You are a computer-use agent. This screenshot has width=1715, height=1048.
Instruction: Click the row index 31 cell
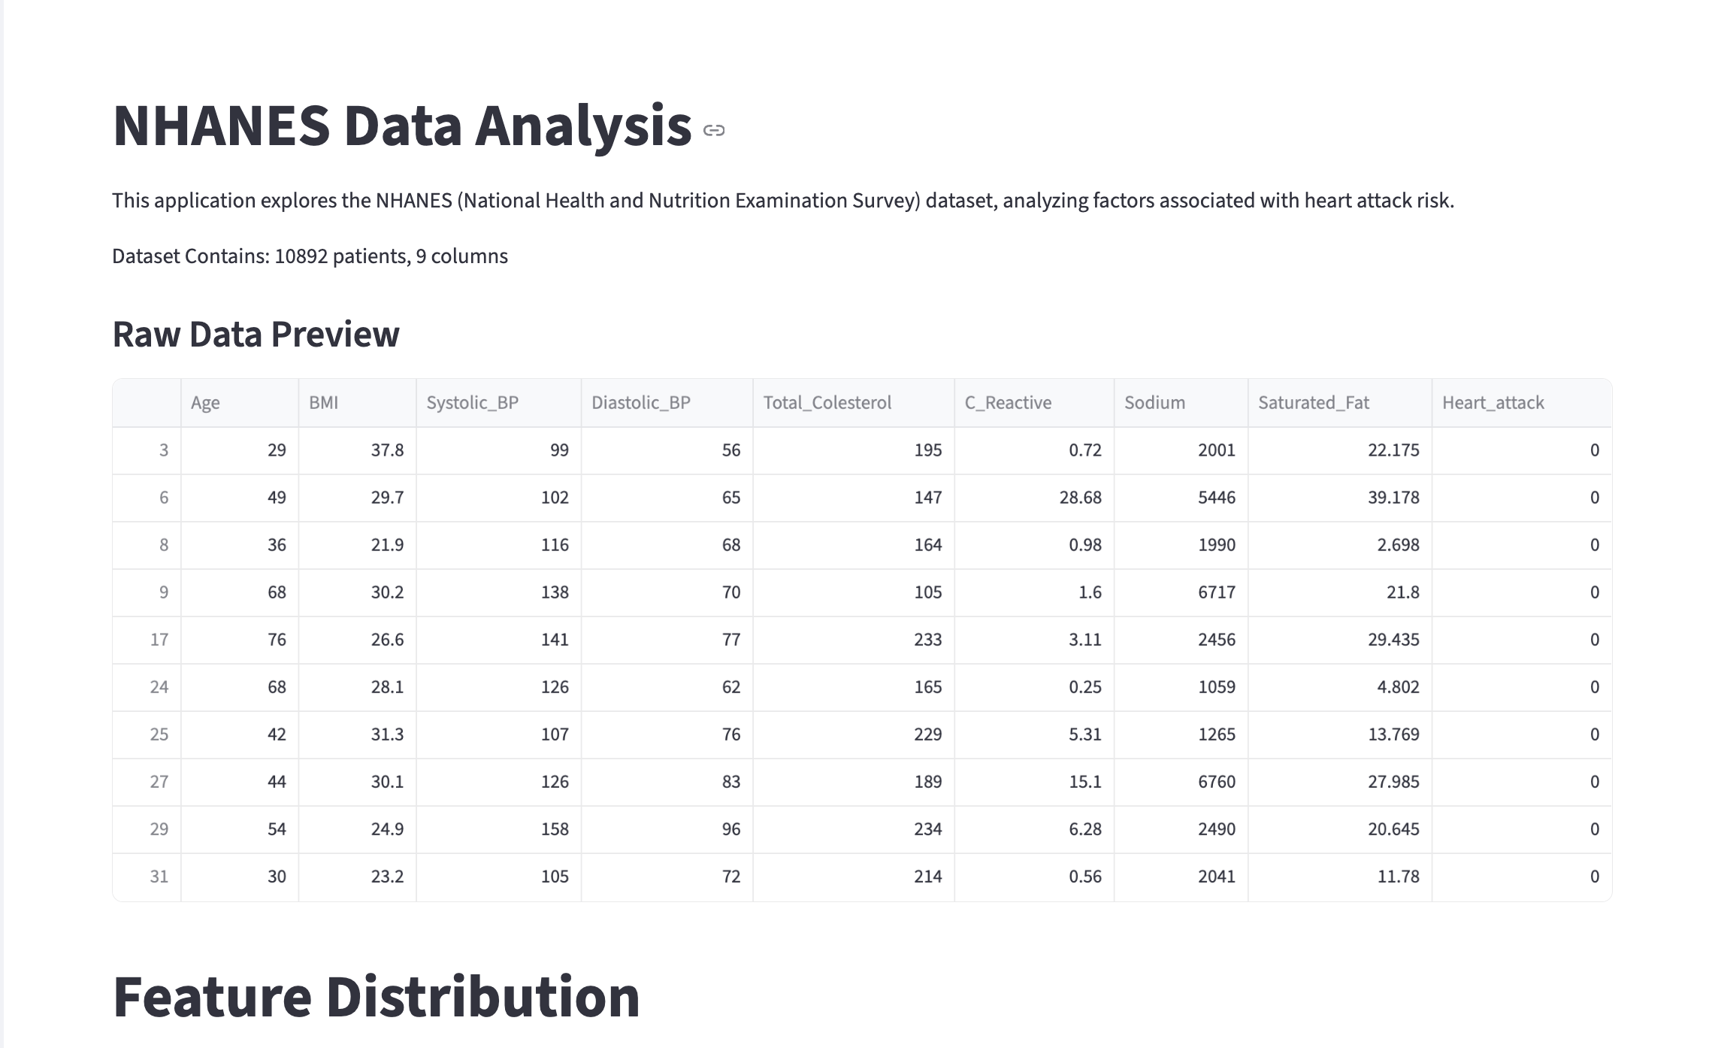(x=147, y=877)
